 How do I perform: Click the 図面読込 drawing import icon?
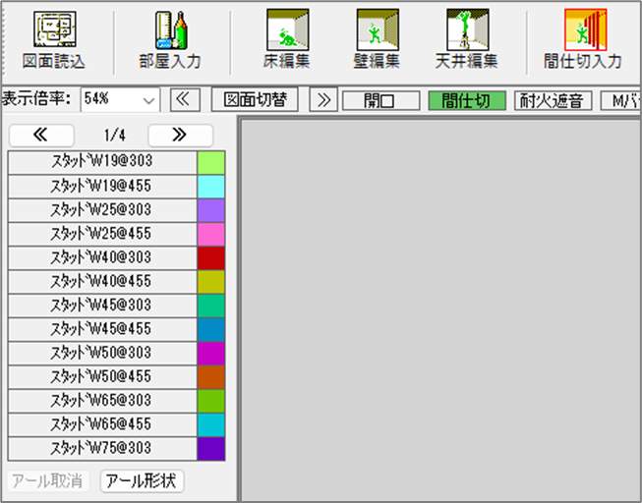click(54, 39)
